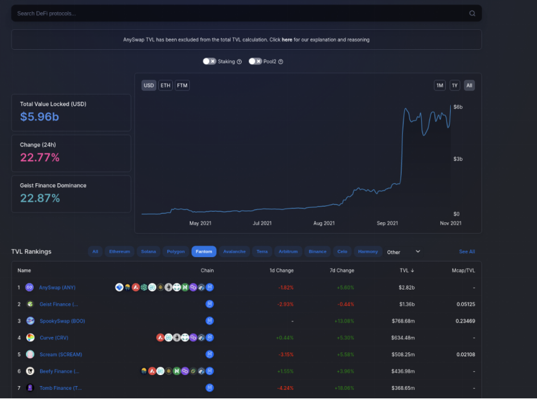Open the Pool2 help question icon
Image resolution: width=537 pixels, height=399 pixels.
[280, 62]
